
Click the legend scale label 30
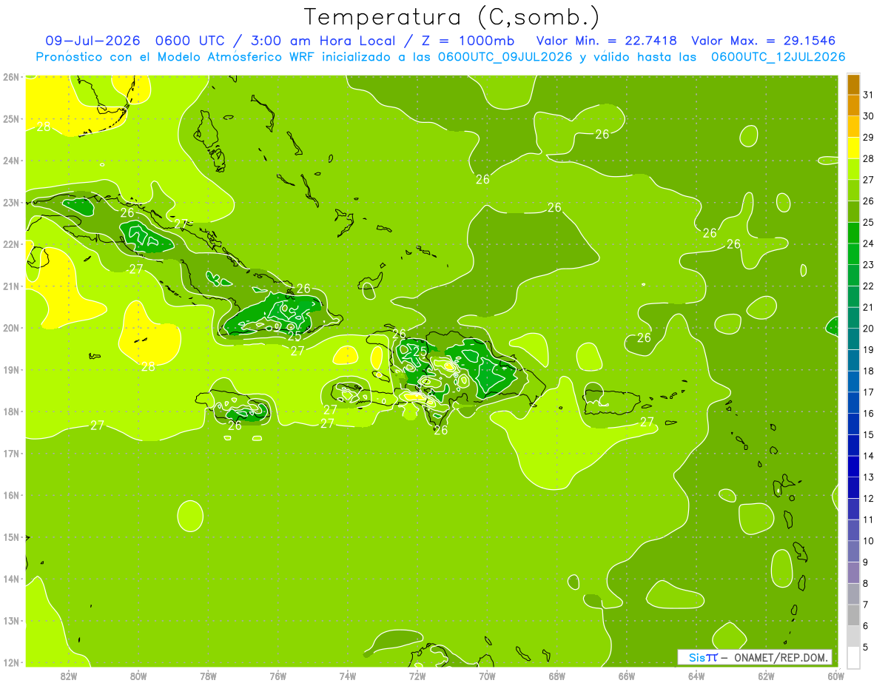click(x=868, y=116)
